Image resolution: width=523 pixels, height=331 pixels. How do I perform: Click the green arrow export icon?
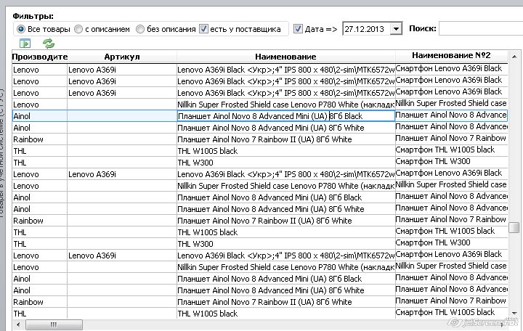tap(25, 44)
